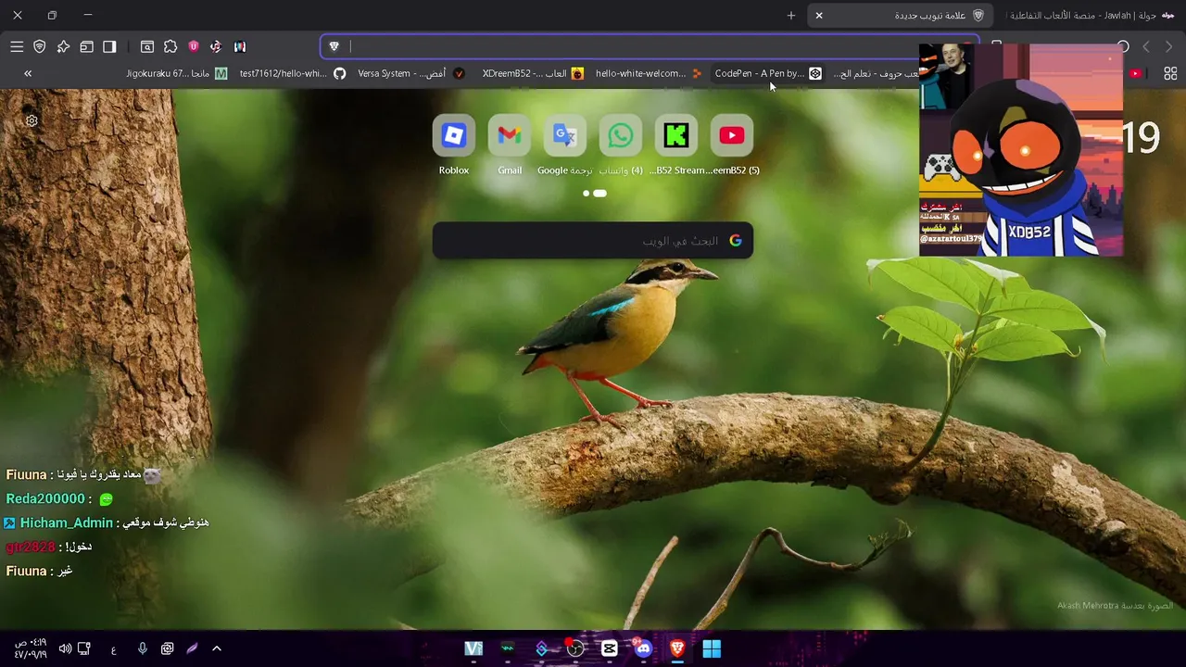Click the screen capture tray icon
Viewport: 1186px width, 667px height.
[x=168, y=648]
